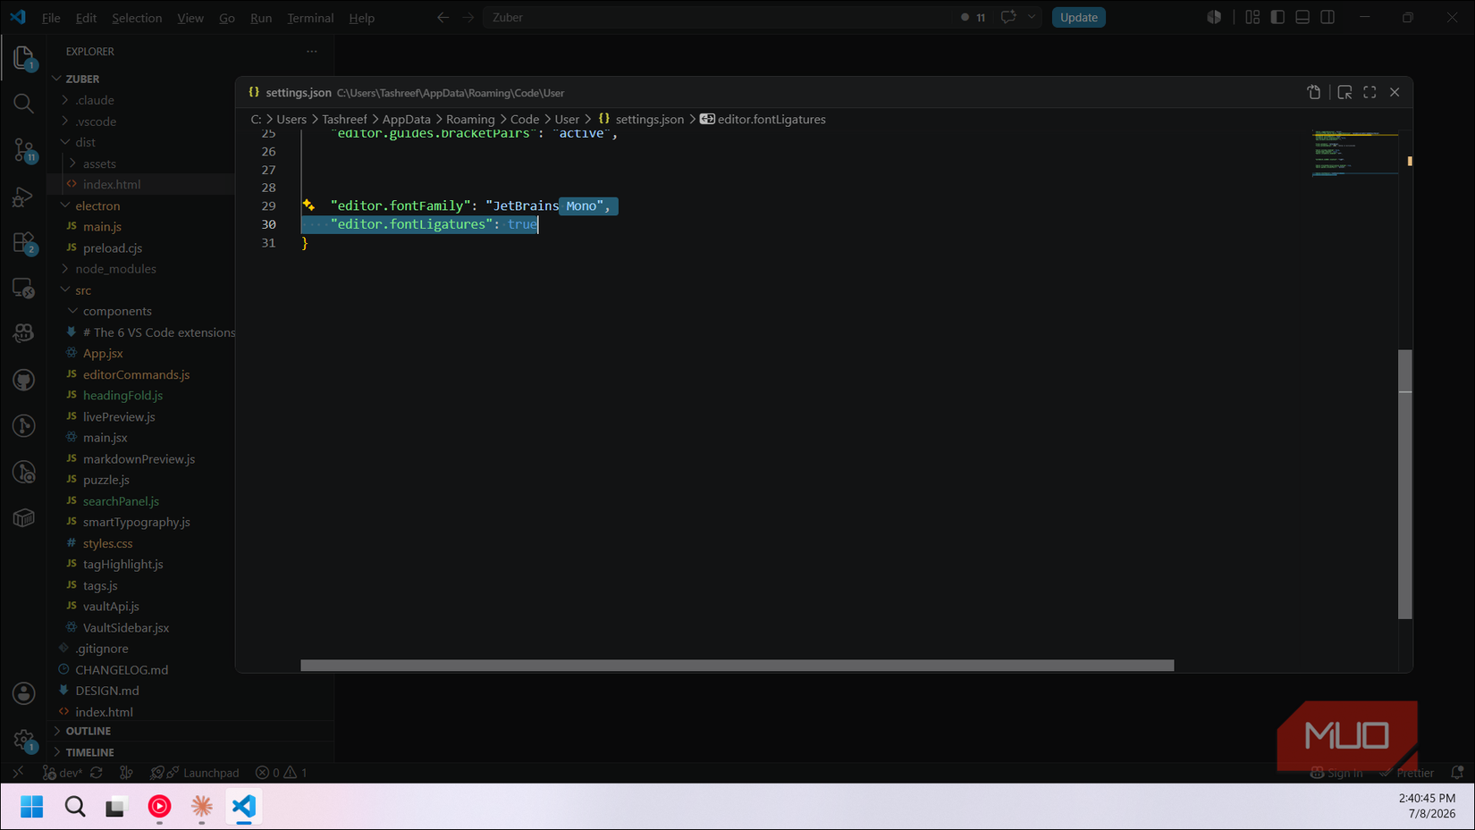Open the Terminal menu
Viewport: 1475px width, 830px height.
pyautogui.click(x=310, y=18)
